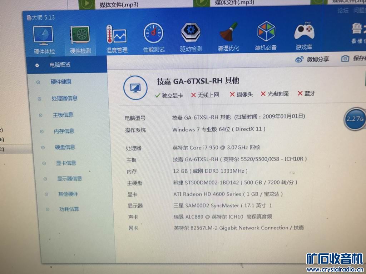This screenshot has width=366, height=274.
Task: Click the 网卡 label
Action: 133,228
